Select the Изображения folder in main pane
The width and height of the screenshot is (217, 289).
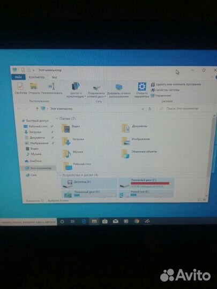pos(136,141)
